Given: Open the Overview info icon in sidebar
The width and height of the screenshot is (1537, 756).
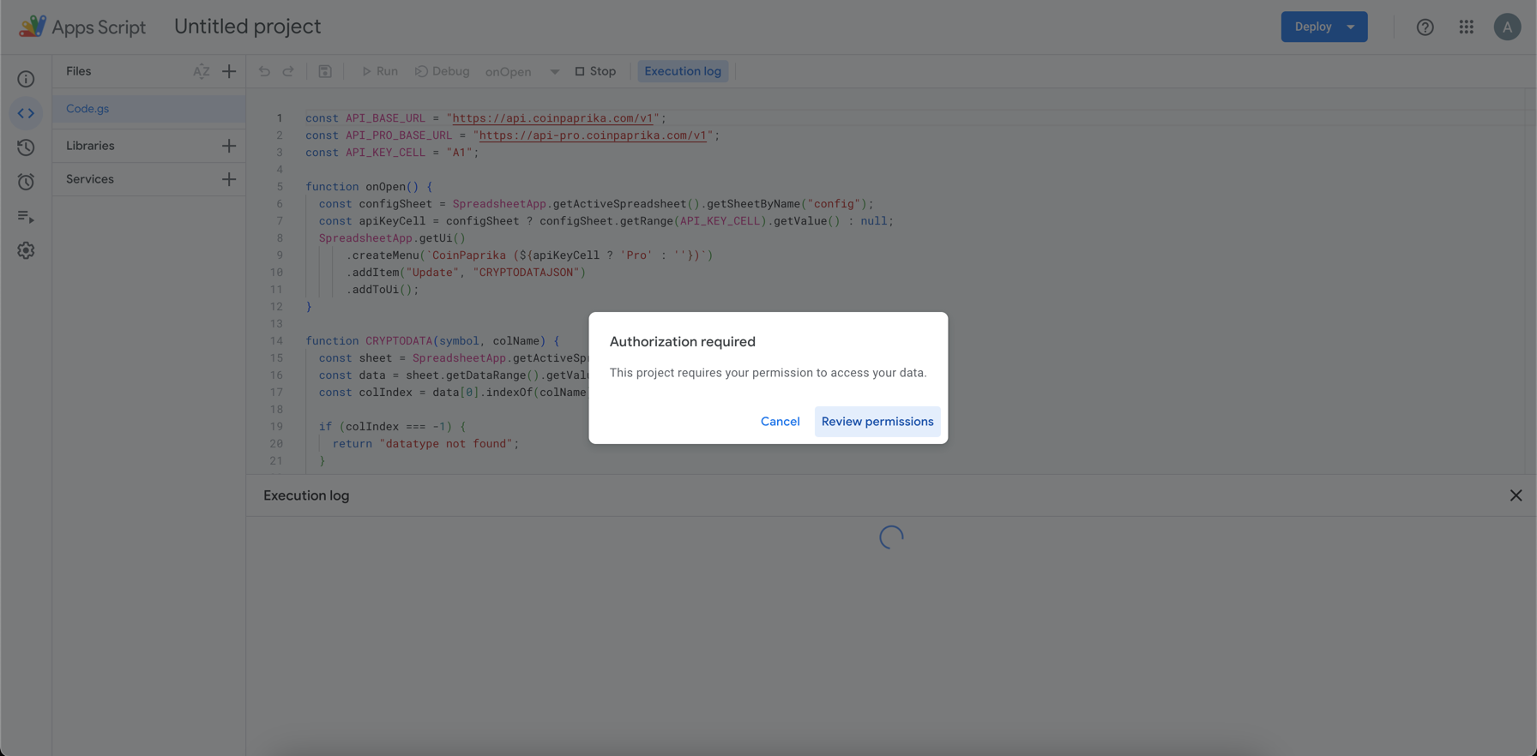Looking at the screenshot, I should [x=26, y=79].
